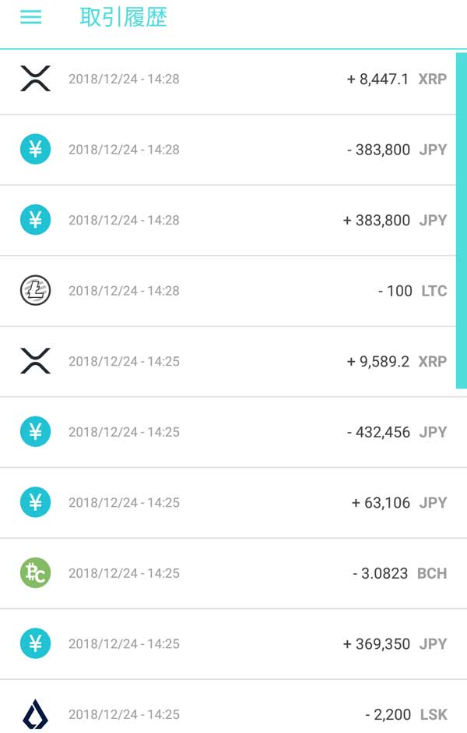Tap the yen icon for +63,106 JPY
Screen dimensions: 467x733
(35, 502)
